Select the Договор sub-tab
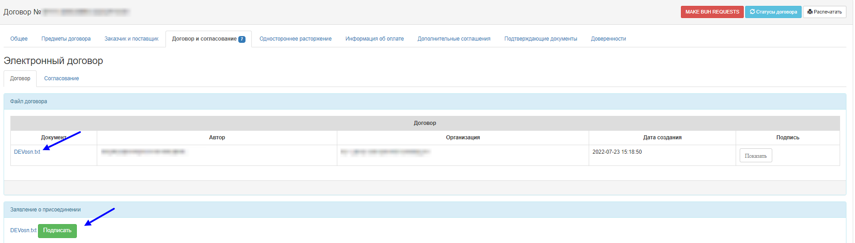The height and width of the screenshot is (243, 855). pos(20,78)
